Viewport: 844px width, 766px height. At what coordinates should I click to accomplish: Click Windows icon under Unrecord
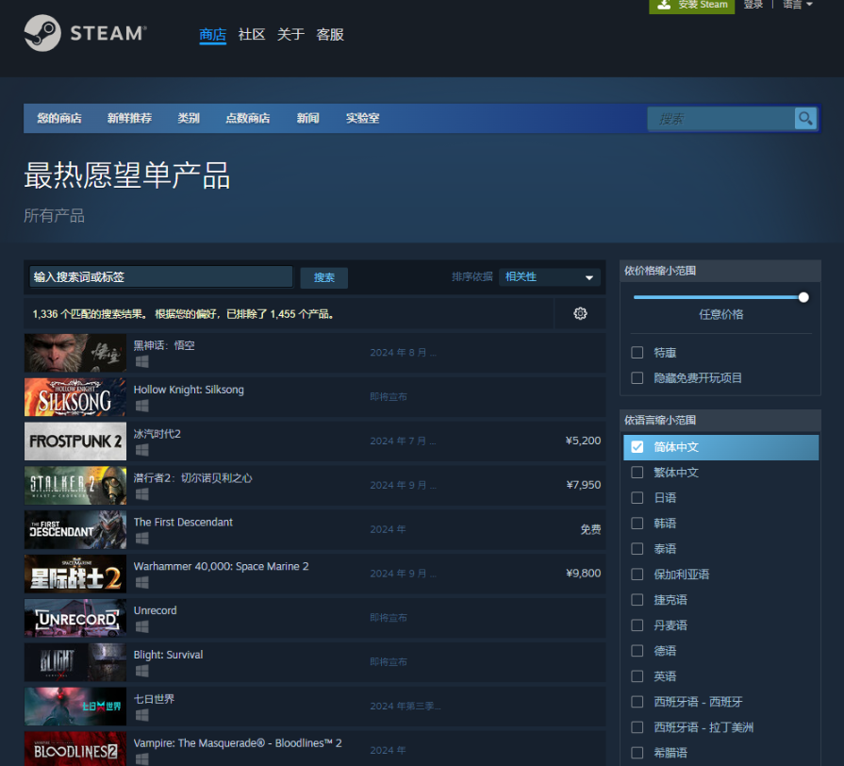point(142,626)
